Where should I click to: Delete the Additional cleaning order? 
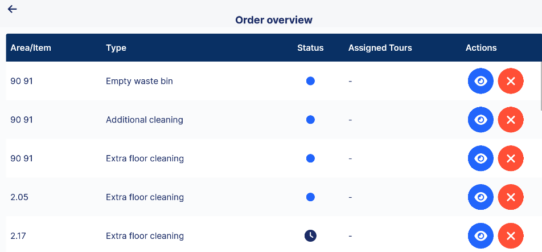[511, 120]
